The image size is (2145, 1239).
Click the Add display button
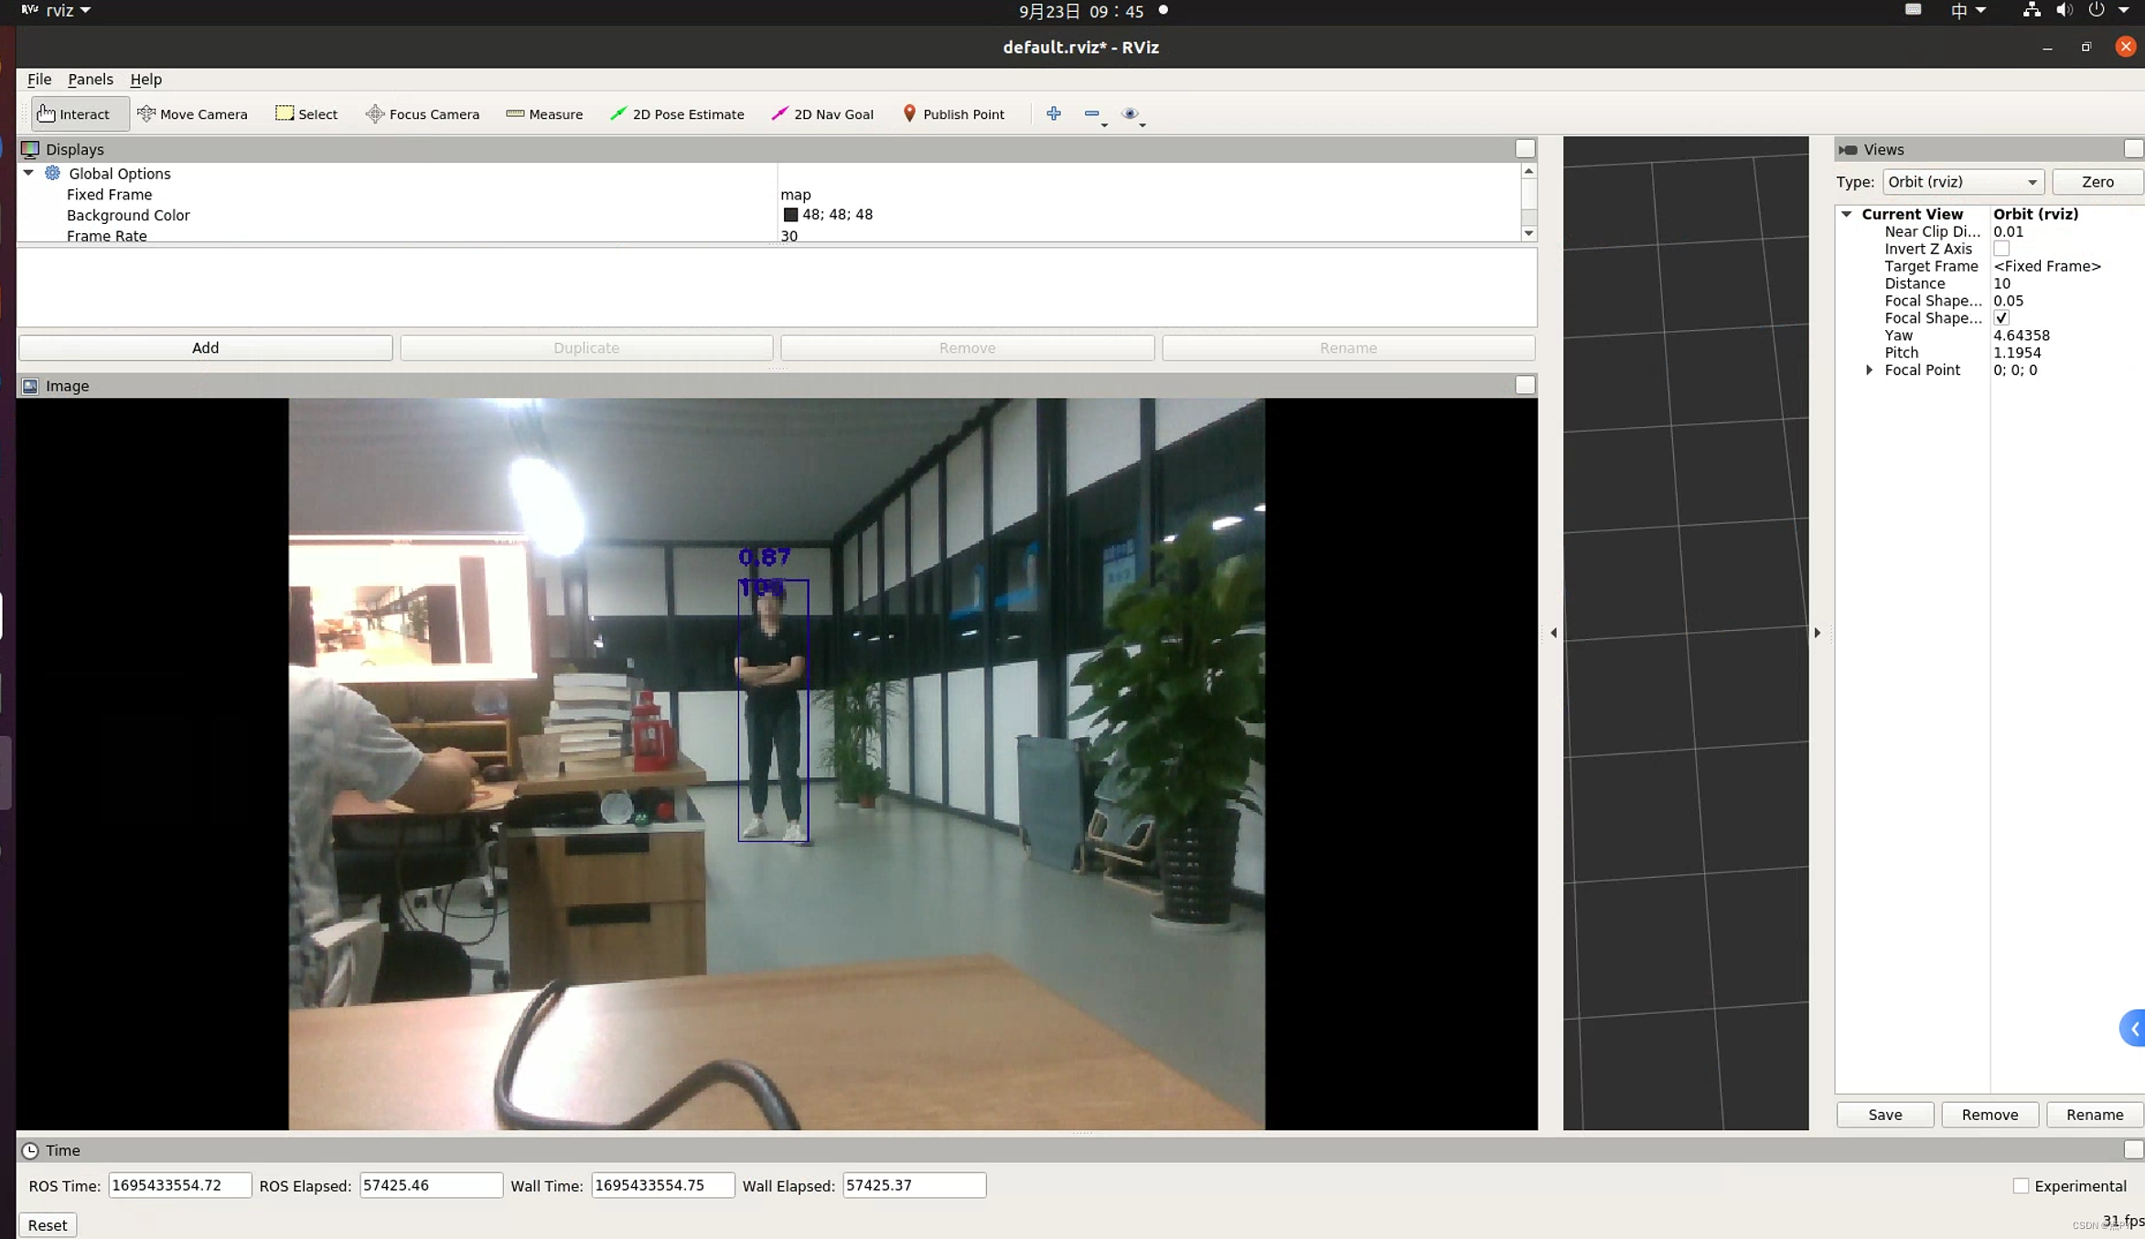pyautogui.click(x=205, y=347)
